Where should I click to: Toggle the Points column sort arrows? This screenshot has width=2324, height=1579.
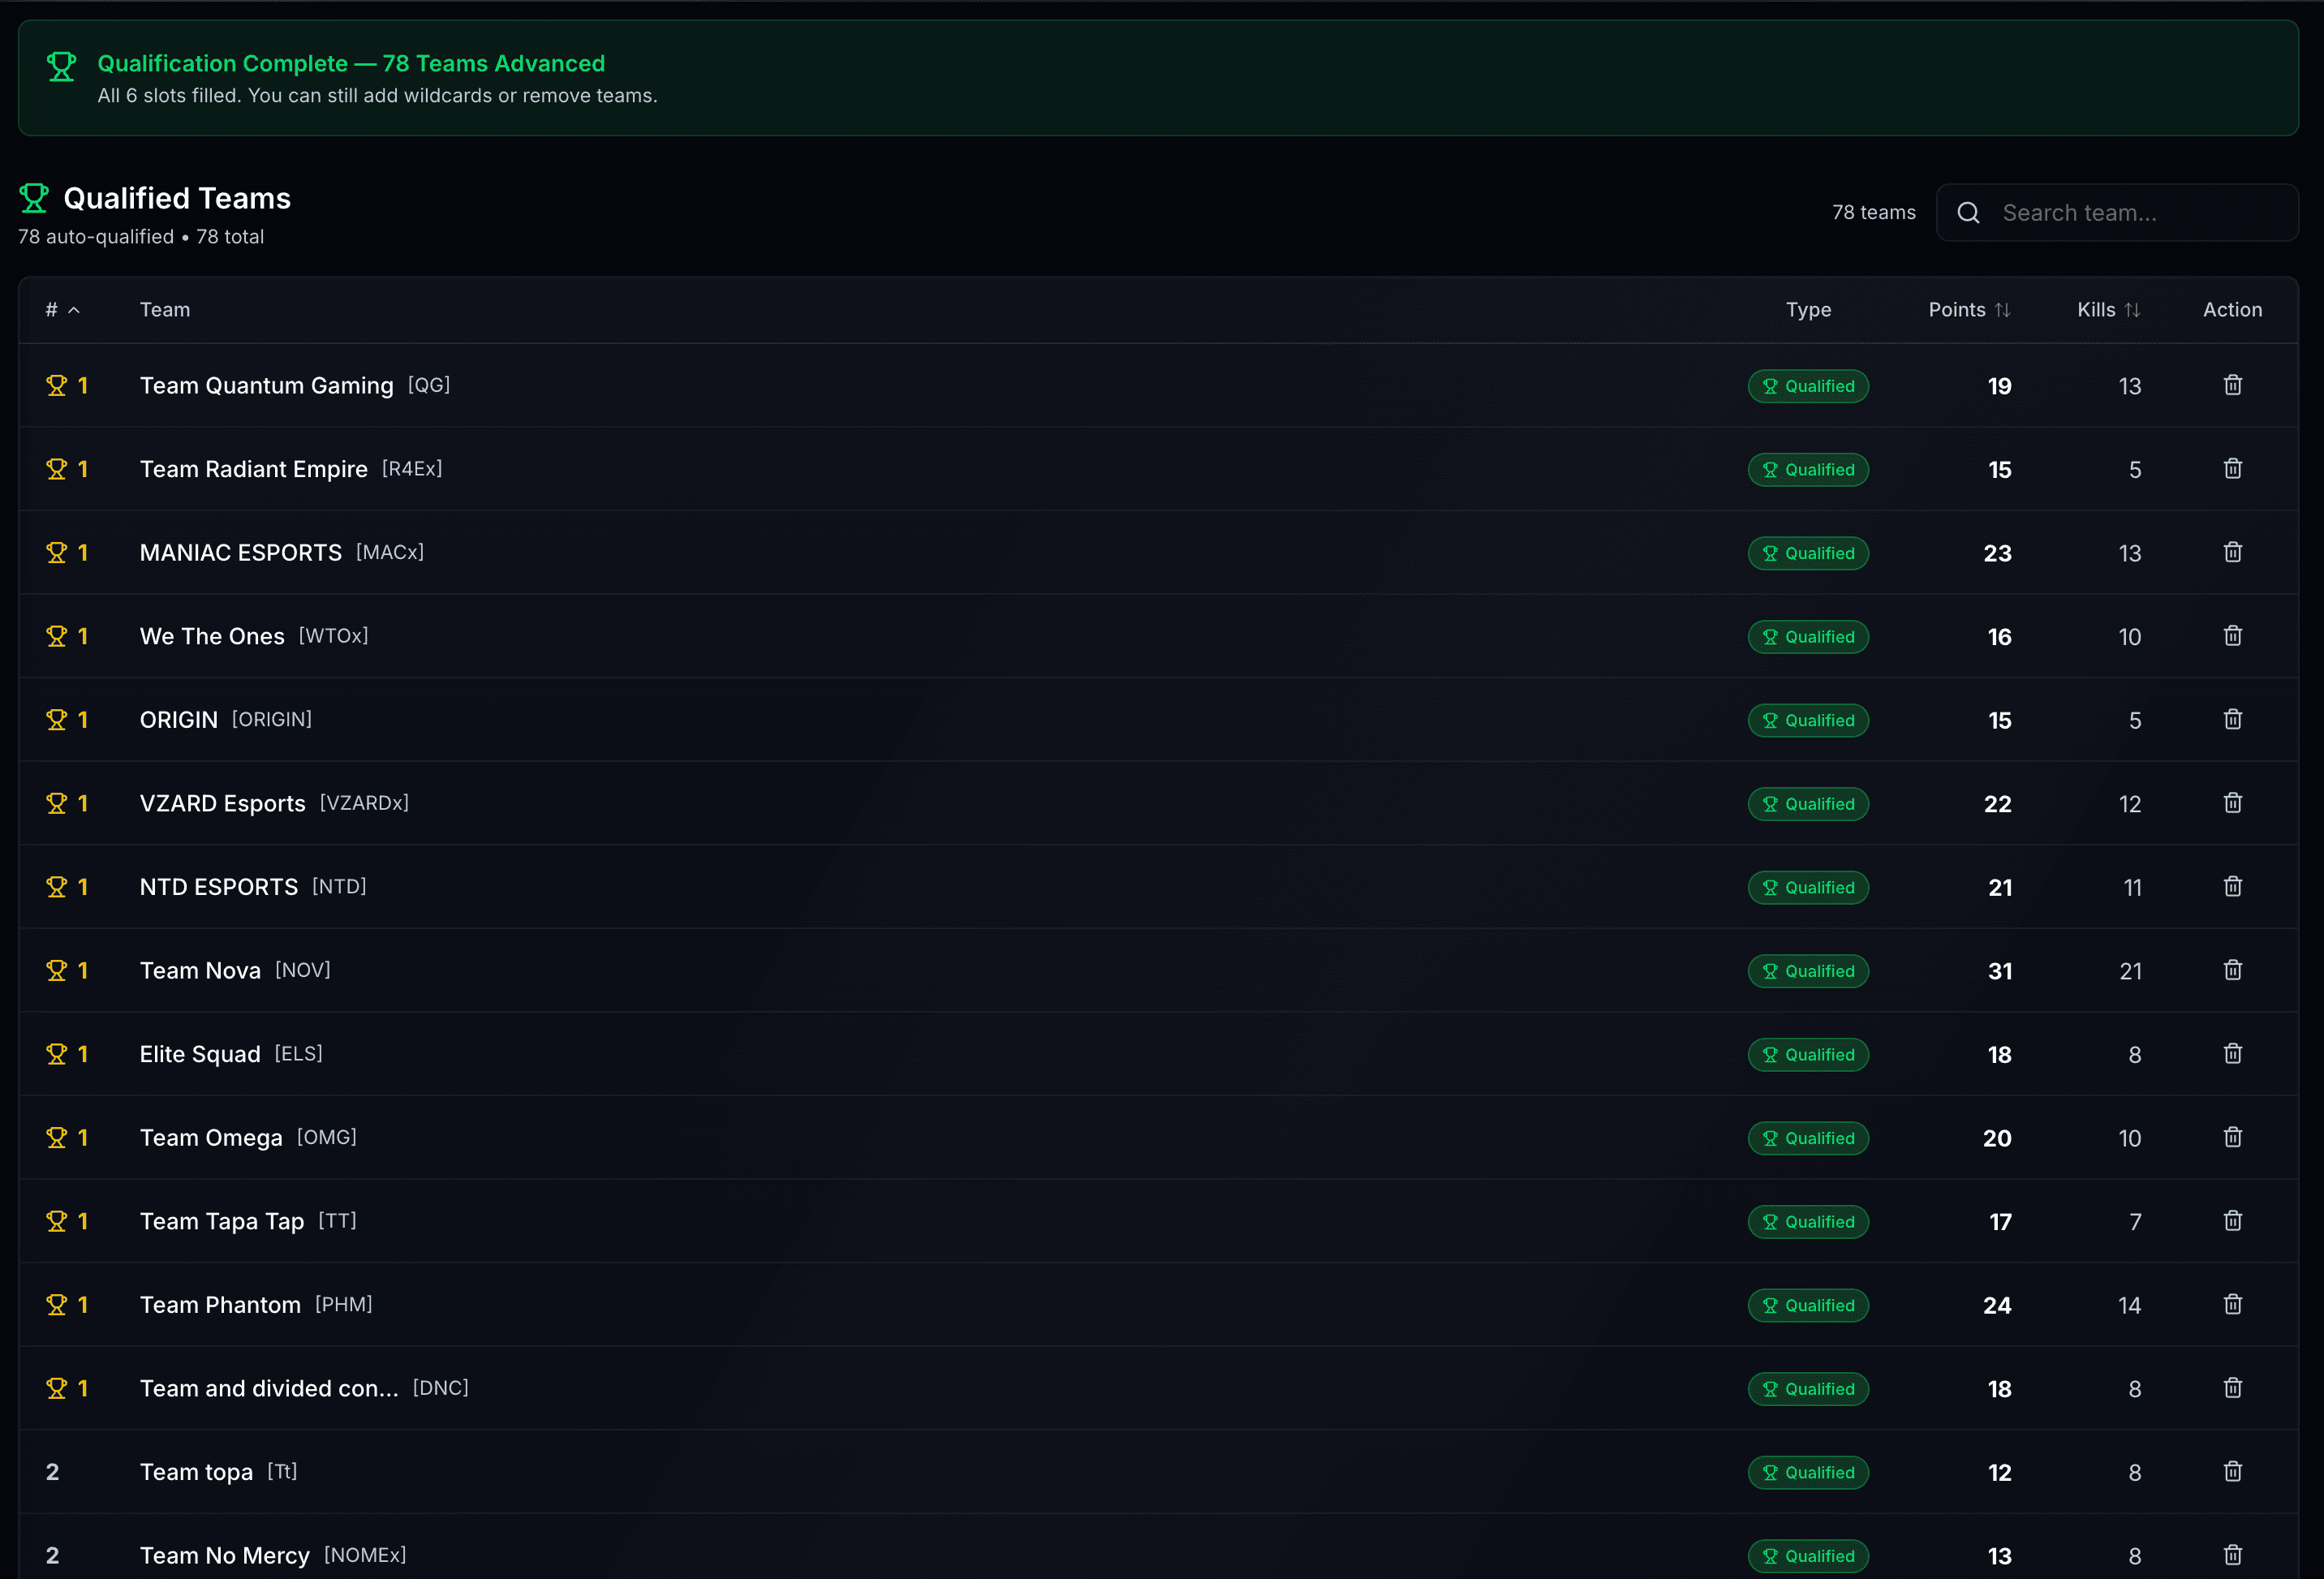(2004, 310)
